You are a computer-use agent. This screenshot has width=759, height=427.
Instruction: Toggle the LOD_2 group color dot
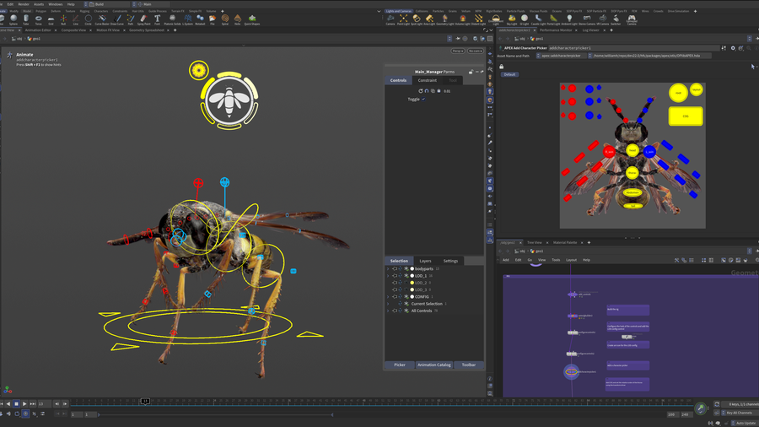[x=412, y=283]
